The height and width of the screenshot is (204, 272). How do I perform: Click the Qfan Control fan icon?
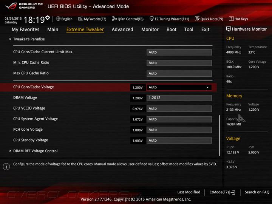click(114, 19)
